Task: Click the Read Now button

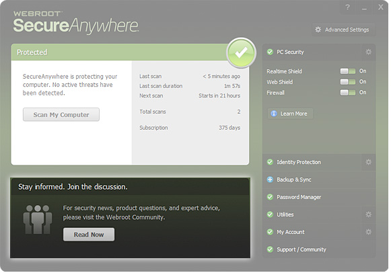Action: click(x=89, y=235)
